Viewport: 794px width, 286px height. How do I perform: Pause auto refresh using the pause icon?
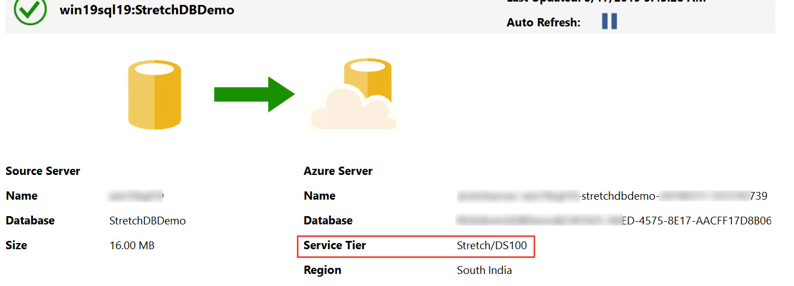pos(609,21)
